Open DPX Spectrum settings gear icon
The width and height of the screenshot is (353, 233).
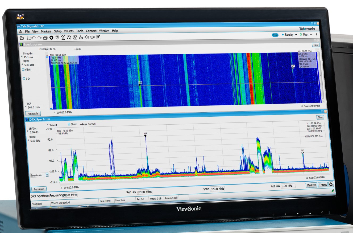click(x=331, y=184)
